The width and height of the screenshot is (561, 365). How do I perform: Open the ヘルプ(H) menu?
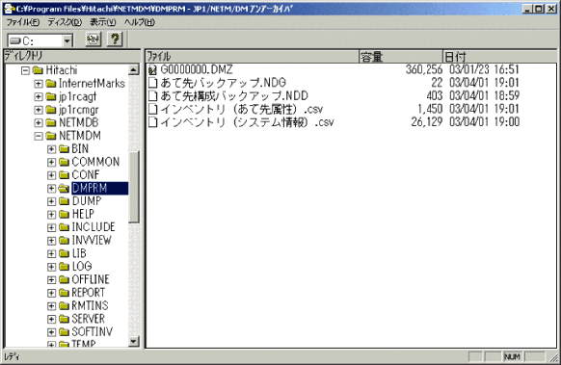(x=140, y=22)
